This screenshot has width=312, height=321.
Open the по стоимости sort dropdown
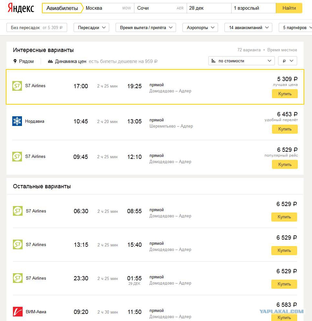point(241,61)
